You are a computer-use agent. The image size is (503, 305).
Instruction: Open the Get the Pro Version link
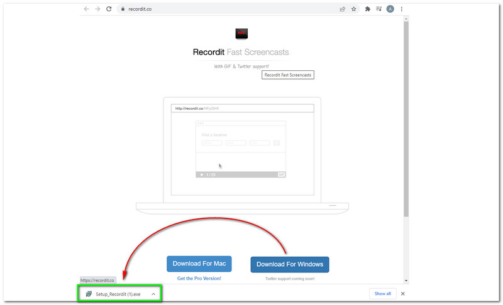(x=199, y=279)
